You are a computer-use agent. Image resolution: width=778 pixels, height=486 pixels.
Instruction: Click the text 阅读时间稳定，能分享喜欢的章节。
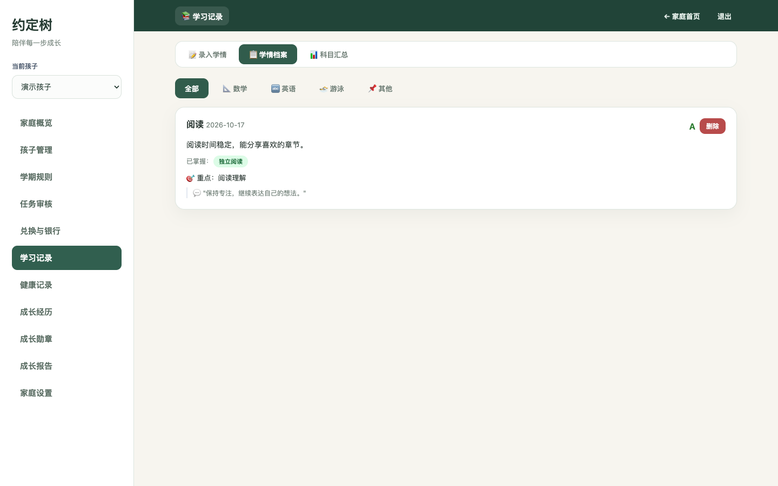pos(247,145)
